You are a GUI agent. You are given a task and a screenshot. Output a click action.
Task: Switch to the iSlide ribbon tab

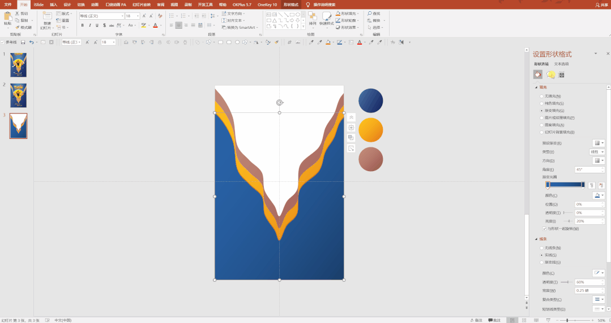pyautogui.click(x=39, y=5)
